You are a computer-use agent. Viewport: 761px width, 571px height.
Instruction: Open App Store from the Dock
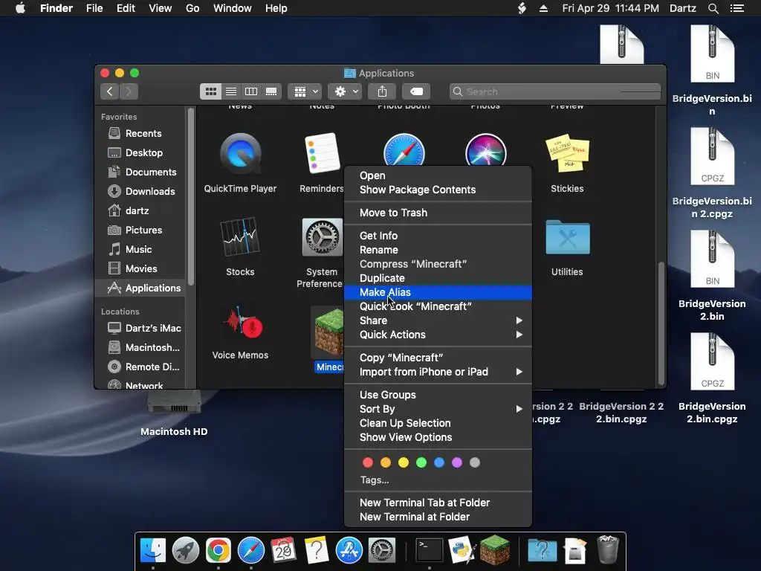click(x=349, y=550)
